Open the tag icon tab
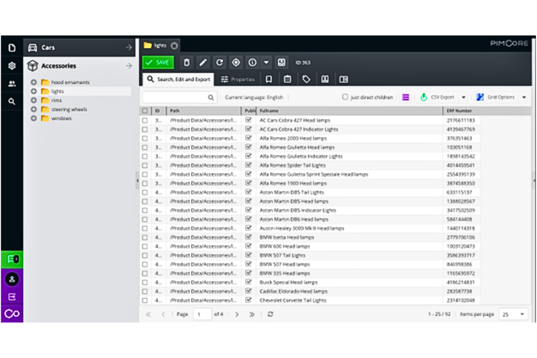This screenshot has width=537, height=358. 306,79
